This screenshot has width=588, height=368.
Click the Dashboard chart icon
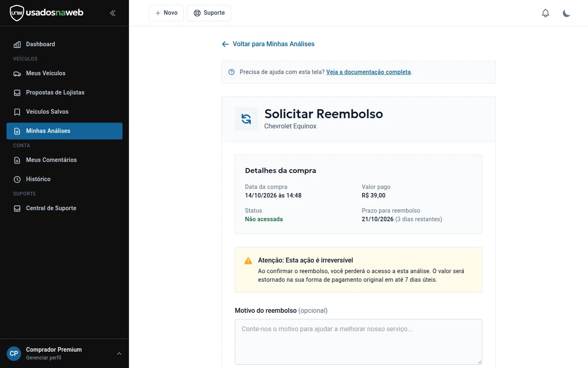pos(17,45)
